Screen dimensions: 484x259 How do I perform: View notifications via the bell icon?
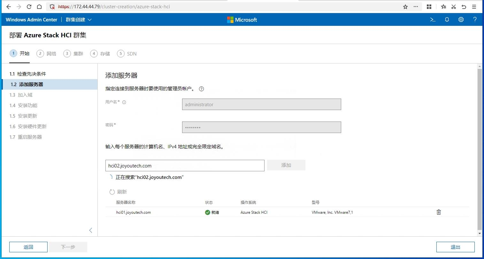(x=447, y=20)
